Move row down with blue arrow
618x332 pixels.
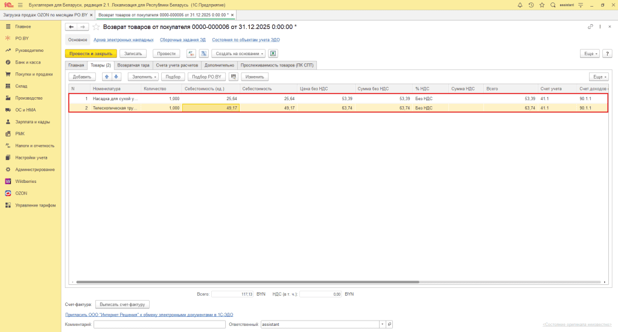click(116, 77)
